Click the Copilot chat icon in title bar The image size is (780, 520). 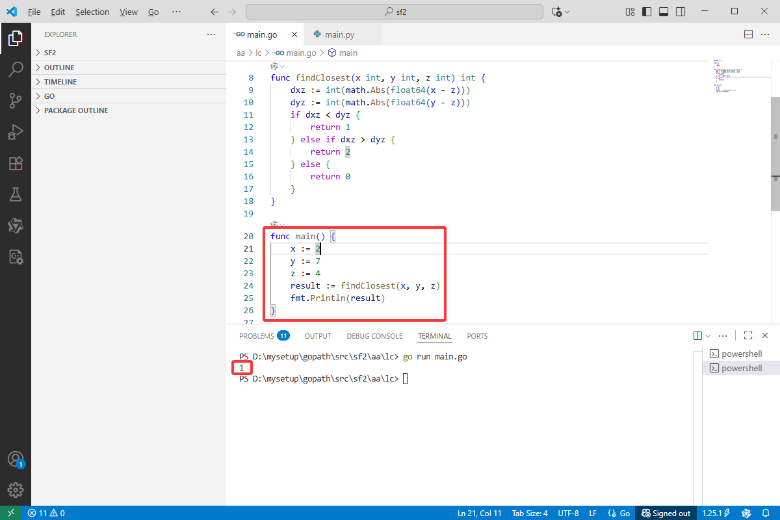(x=556, y=12)
